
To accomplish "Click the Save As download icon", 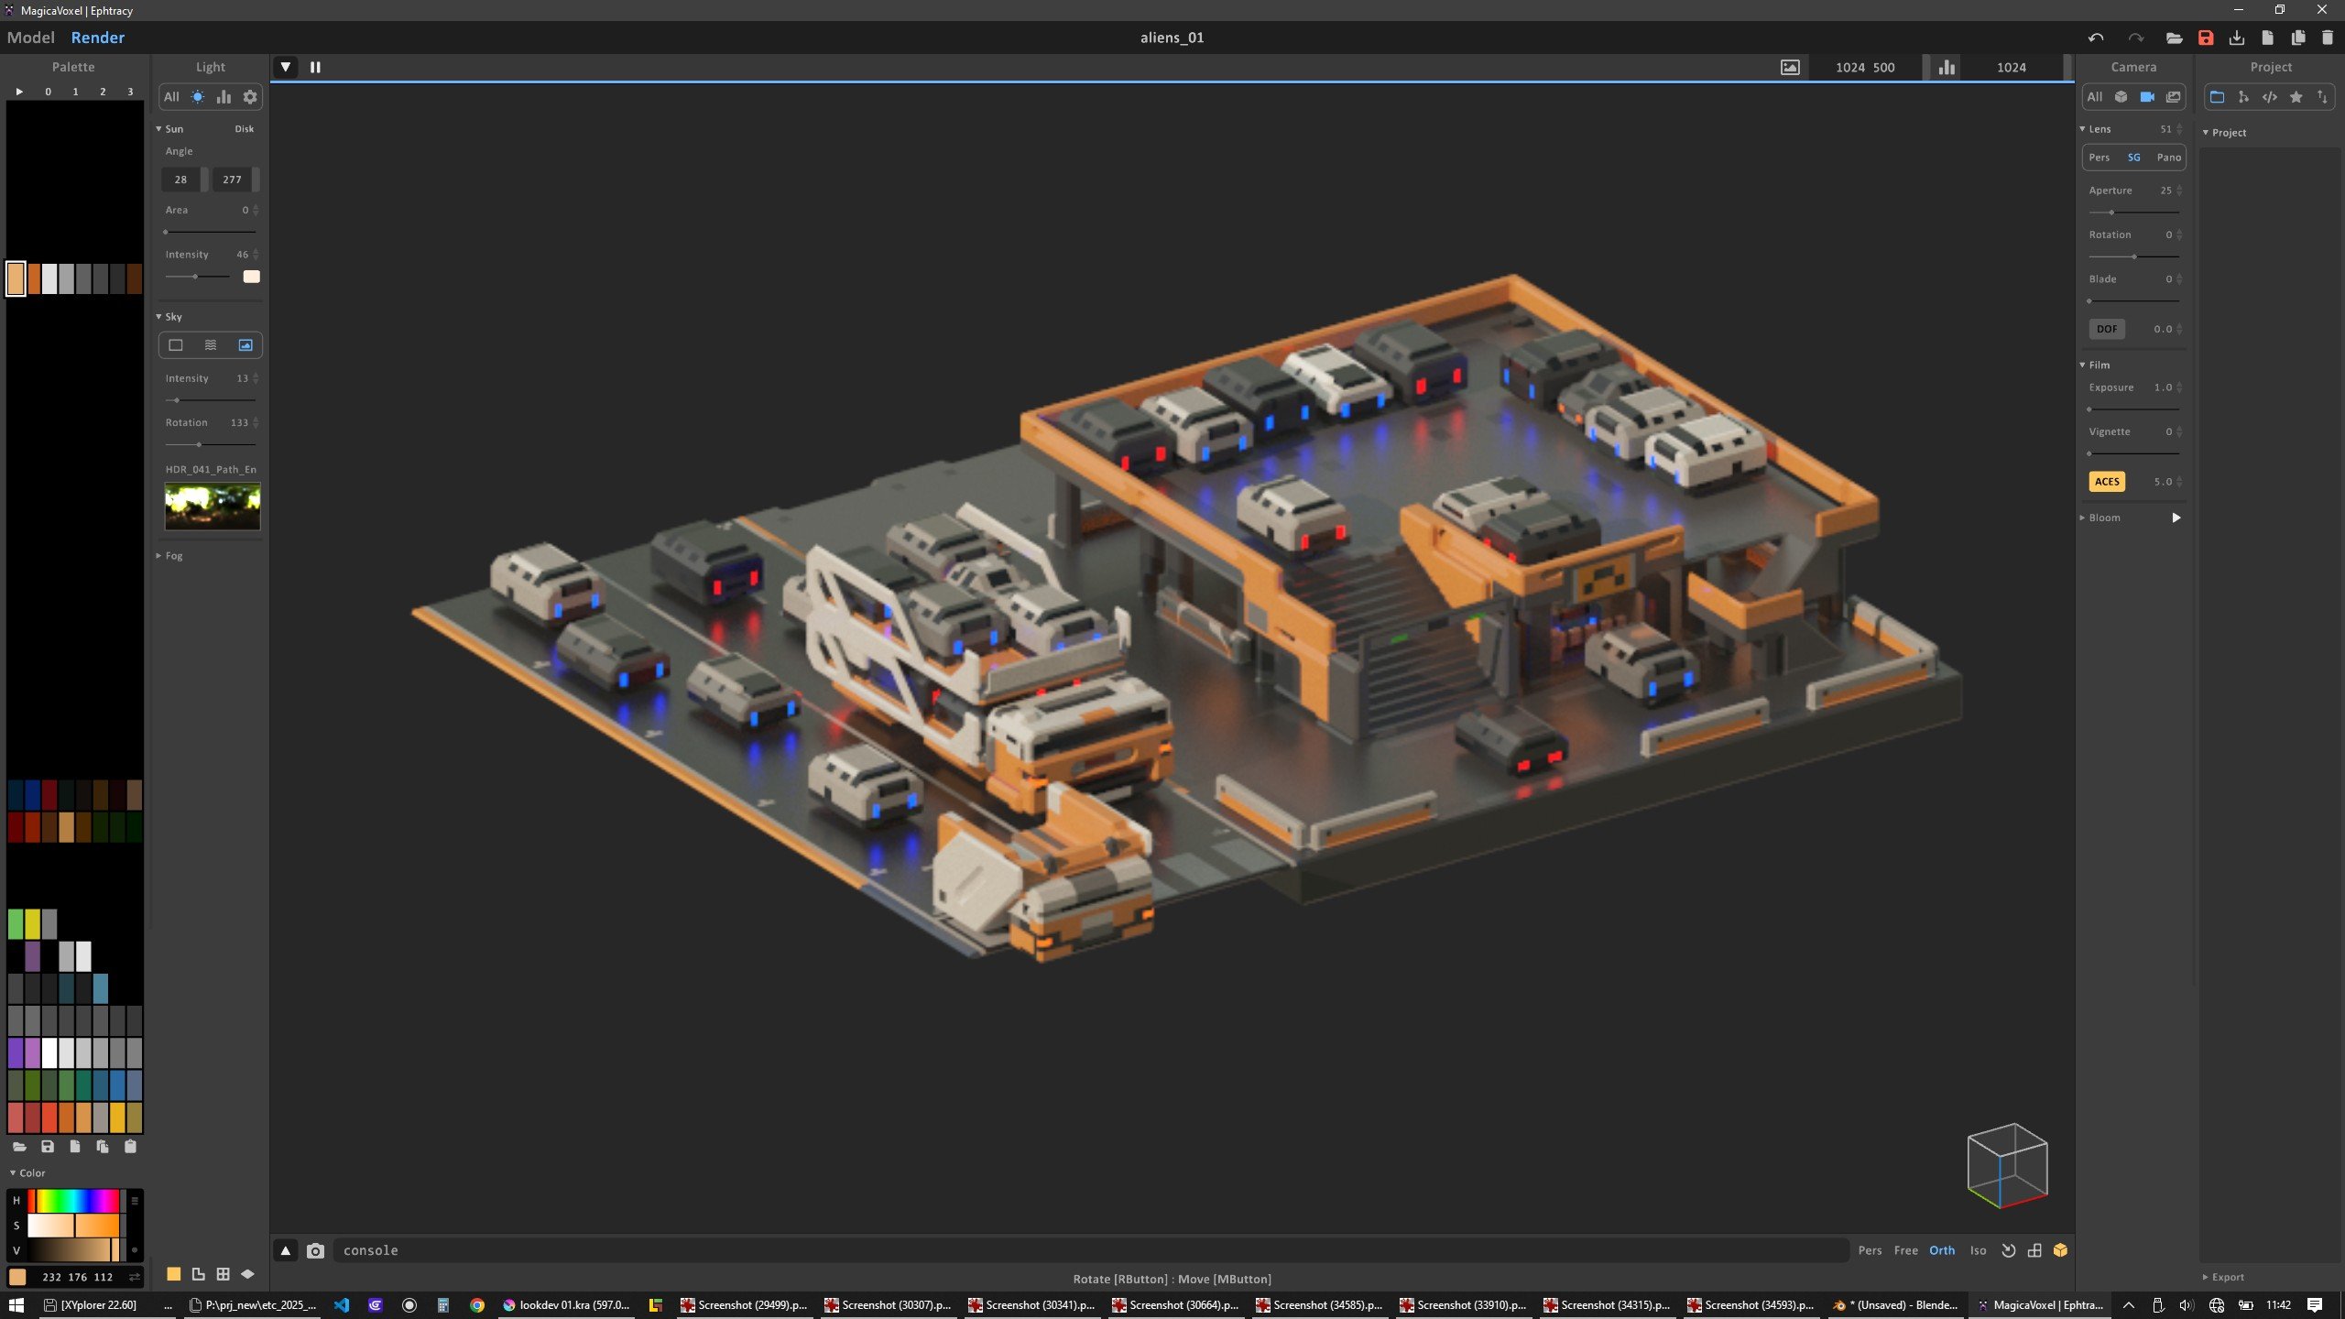I will coord(2237,38).
